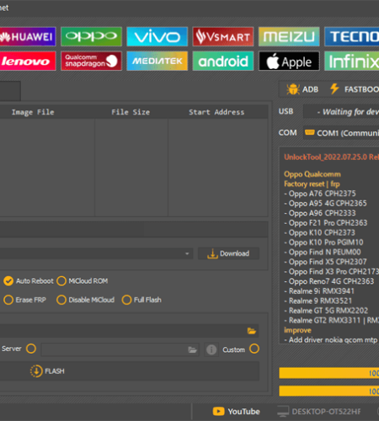The height and width of the screenshot is (421, 379).
Task: Click log line Realme 9i RMX3941
Action: [319, 291]
